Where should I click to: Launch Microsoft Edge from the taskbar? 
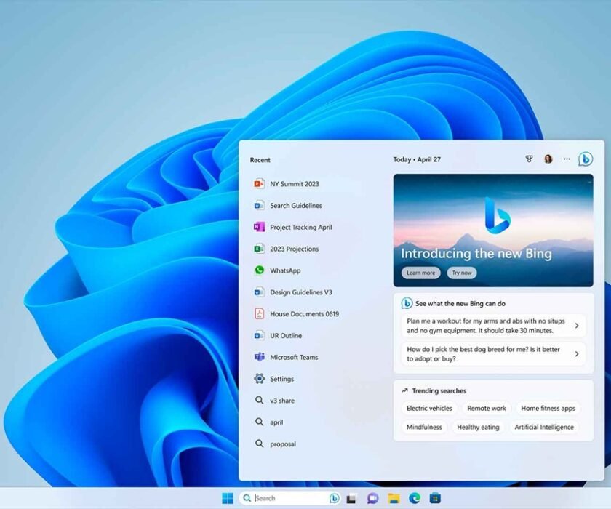coord(415,498)
